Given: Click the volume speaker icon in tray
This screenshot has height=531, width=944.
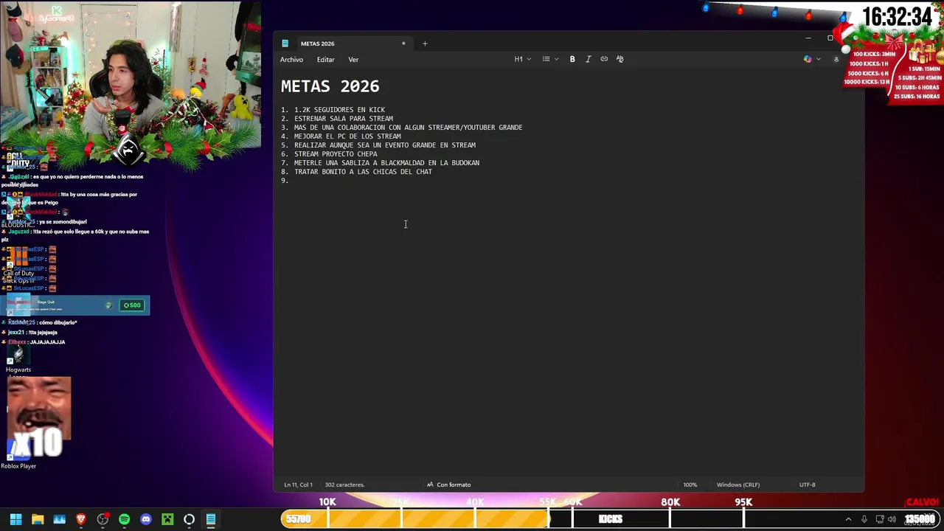Looking at the screenshot, I should coord(892,519).
